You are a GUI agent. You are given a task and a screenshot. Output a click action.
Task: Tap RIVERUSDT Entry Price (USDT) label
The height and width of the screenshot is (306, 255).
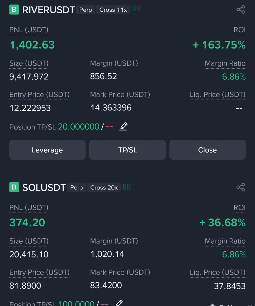[39, 95]
